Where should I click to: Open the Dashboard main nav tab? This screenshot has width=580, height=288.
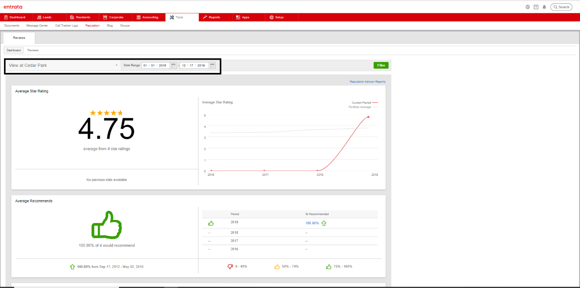point(17,17)
